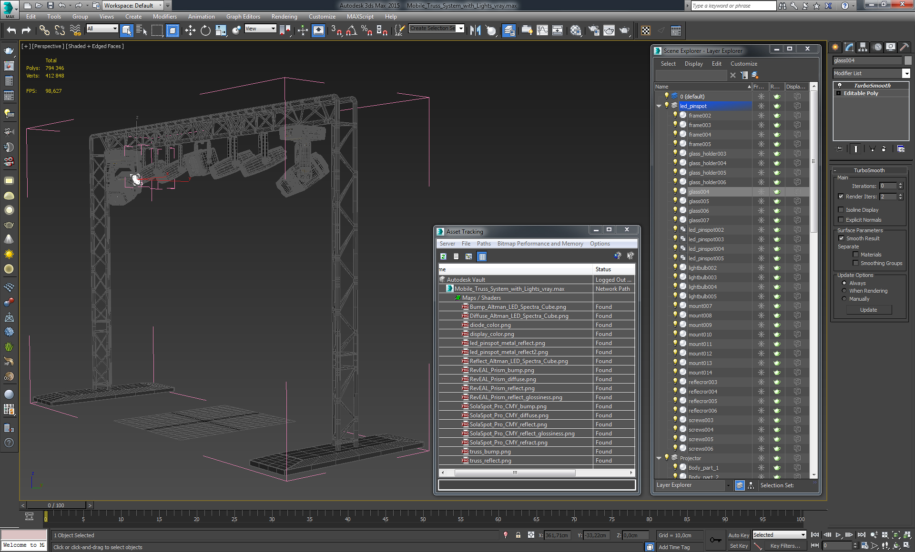The image size is (915, 552).
Task: Click the Undo arrow in main toolbar
Action: coord(11,30)
